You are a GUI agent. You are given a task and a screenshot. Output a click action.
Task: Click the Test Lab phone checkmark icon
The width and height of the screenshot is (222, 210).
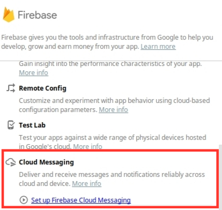tap(11, 125)
